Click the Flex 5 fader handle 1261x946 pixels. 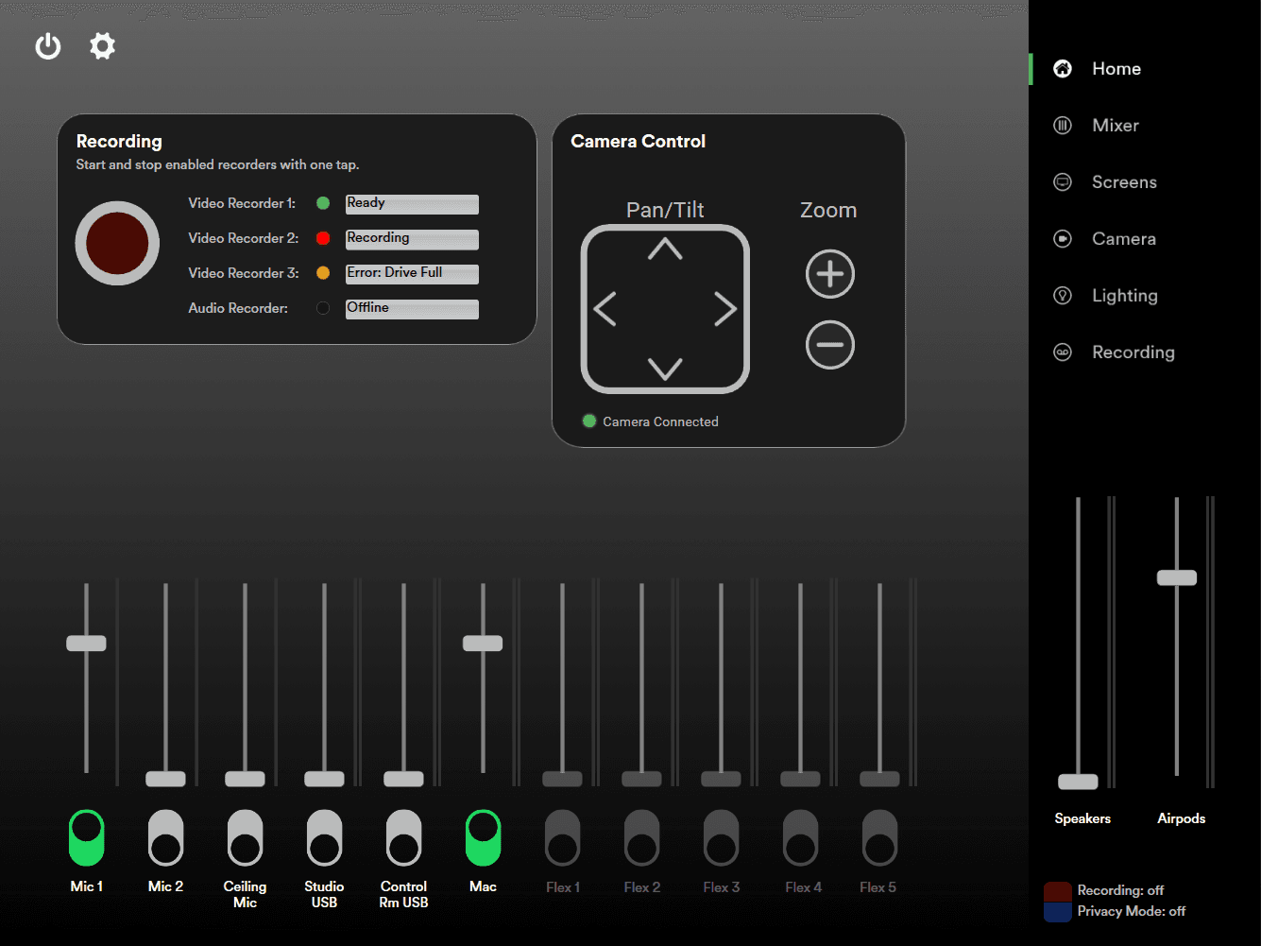879,779
